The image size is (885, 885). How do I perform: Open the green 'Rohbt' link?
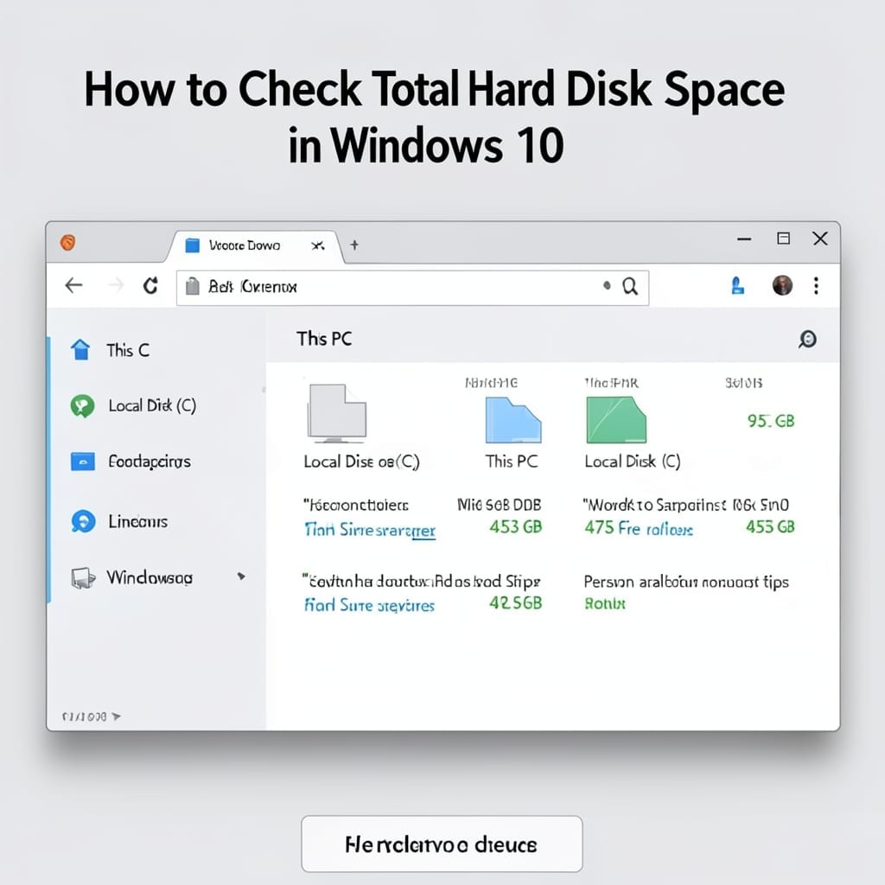click(x=605, y=604)
